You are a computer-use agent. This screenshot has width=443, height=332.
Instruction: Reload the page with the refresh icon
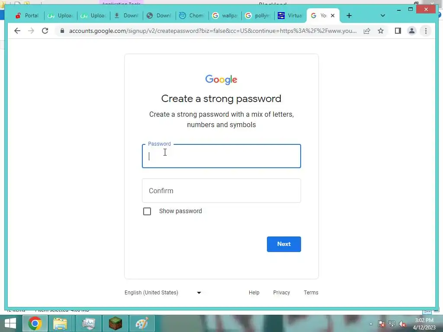45,31
